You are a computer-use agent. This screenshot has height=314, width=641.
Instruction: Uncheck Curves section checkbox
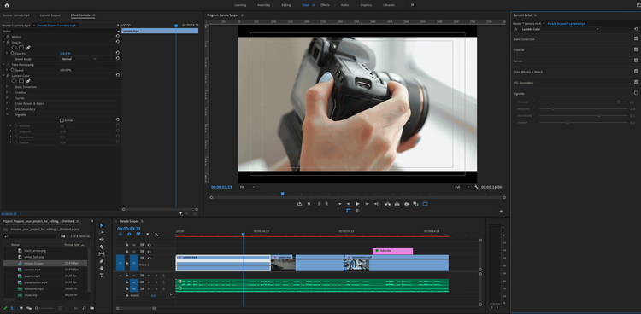coord(636,60)
